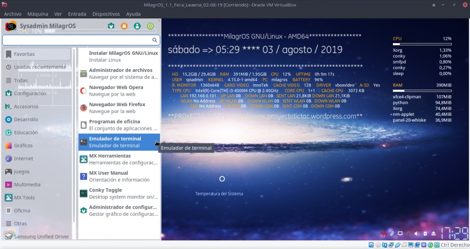Screen dimensions: 470x249
Task: Launch Emulador de terminal
Action: (119, 142)
